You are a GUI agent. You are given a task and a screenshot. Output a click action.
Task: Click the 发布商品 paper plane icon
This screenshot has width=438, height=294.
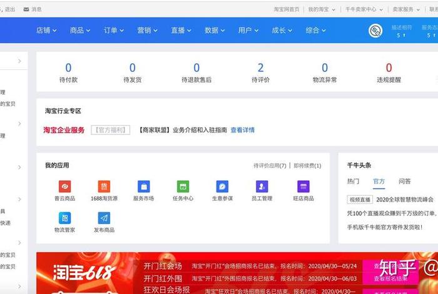pyautogui.click(x=104, y=218)
